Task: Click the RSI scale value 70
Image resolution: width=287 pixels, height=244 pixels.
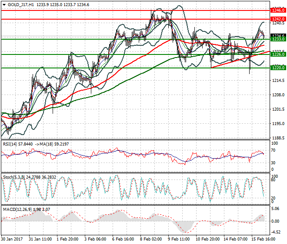Action: tap(273, 150)
